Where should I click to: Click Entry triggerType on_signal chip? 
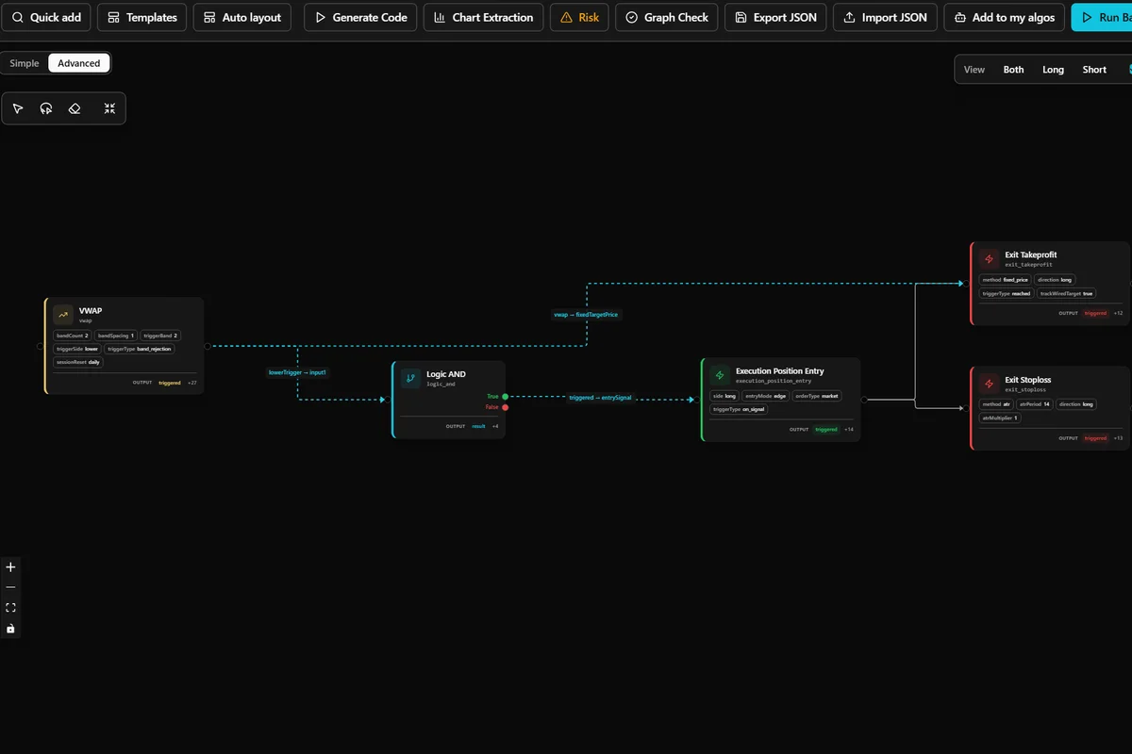(740, 409)
